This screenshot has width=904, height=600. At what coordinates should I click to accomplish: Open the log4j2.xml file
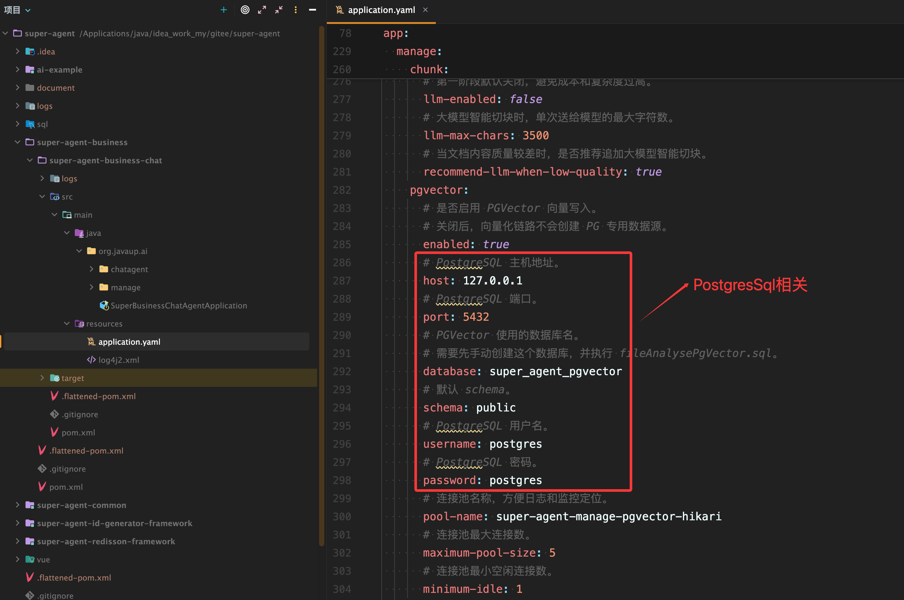coord(119,360)
